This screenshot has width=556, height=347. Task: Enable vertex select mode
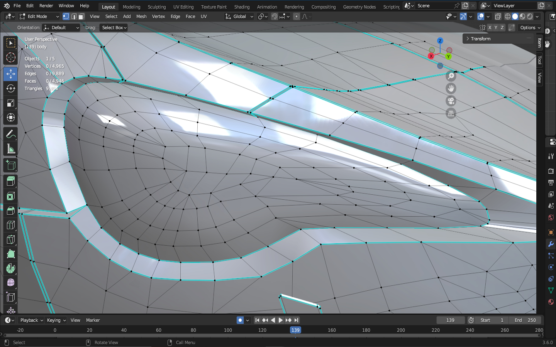[66, 17]
